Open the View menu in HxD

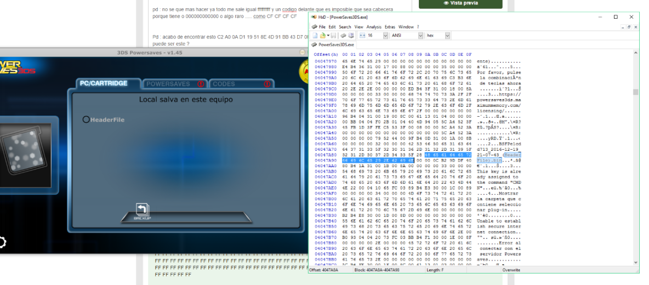coord(358,27)
